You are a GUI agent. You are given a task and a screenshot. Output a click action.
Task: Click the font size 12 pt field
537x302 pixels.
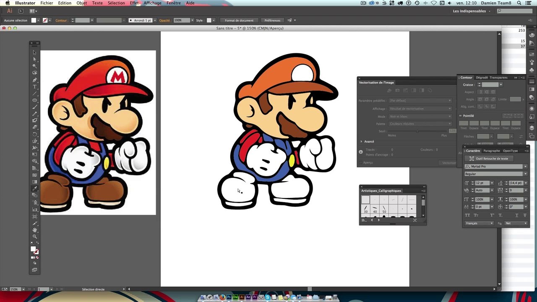pyautogui.click(x=482, y=183)
